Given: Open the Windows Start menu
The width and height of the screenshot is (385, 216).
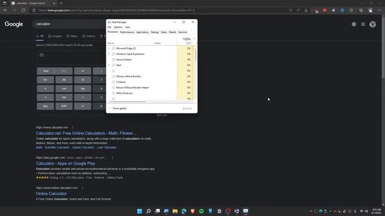Looking at the screenshot, I should 140,211.
